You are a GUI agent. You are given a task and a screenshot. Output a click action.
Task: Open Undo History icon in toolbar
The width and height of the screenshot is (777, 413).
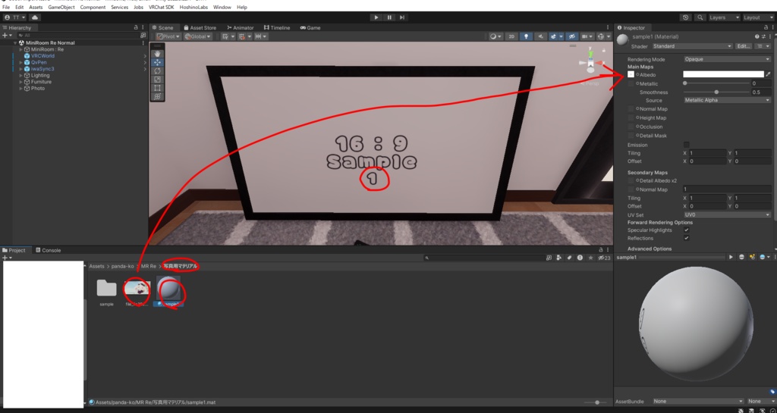point(686,17)
